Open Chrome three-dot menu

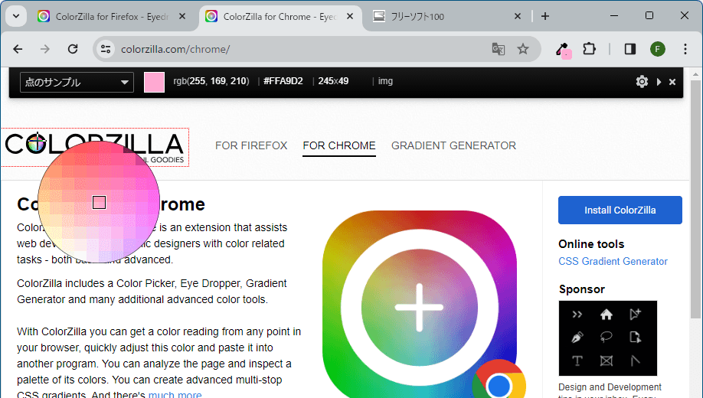[685, 49]
